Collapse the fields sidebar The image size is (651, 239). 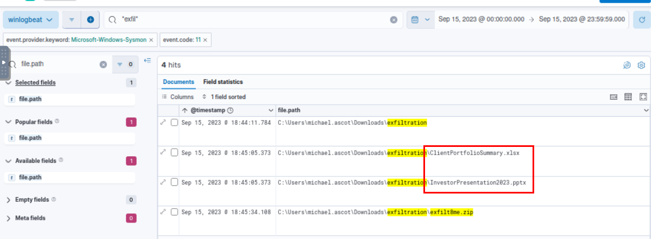tap(148, 61)
